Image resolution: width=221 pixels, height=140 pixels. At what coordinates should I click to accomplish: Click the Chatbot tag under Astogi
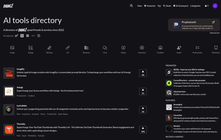pos(31,96)
